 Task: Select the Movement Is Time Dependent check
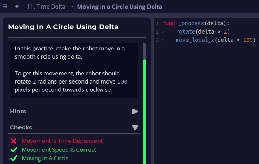(x=62, y=141)
